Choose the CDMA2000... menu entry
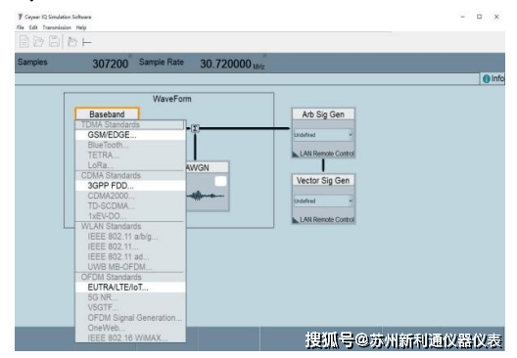The height and width of the screenshot is (358, 517). click(x=130, y=196)
